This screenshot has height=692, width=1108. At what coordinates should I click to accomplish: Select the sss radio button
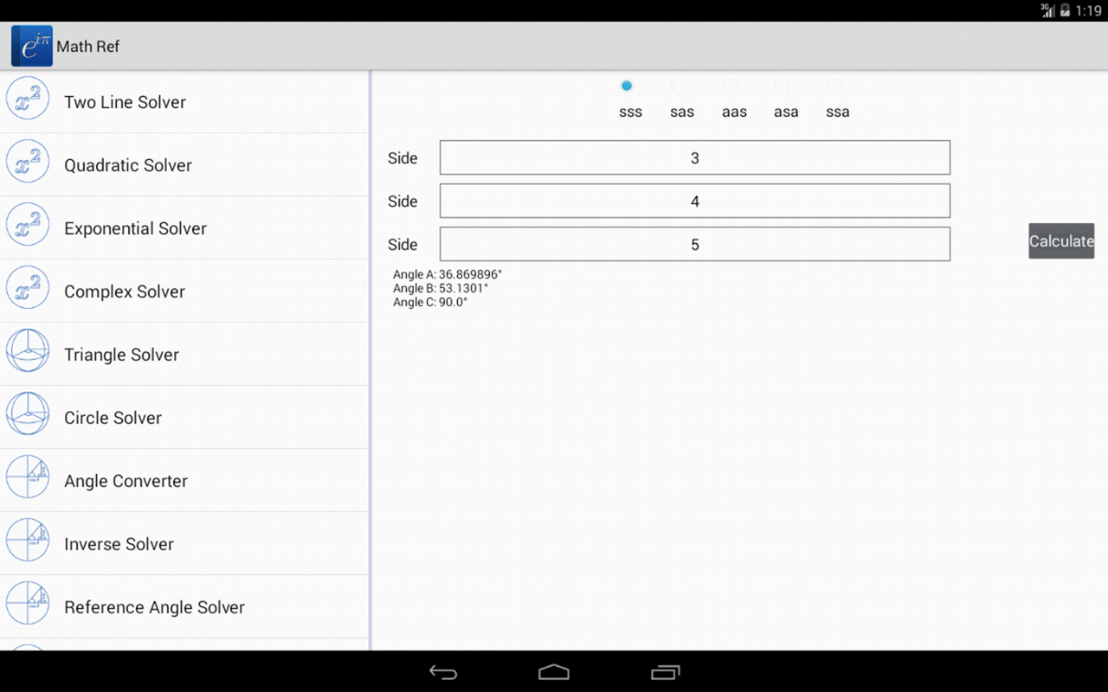coord(627,86)
